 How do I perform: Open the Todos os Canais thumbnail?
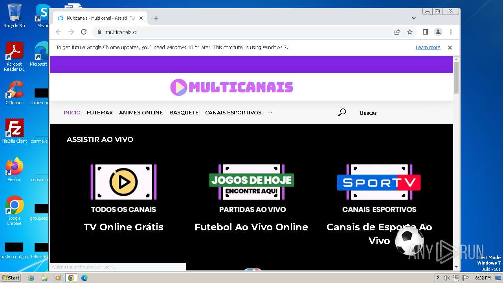coord(123,188)
